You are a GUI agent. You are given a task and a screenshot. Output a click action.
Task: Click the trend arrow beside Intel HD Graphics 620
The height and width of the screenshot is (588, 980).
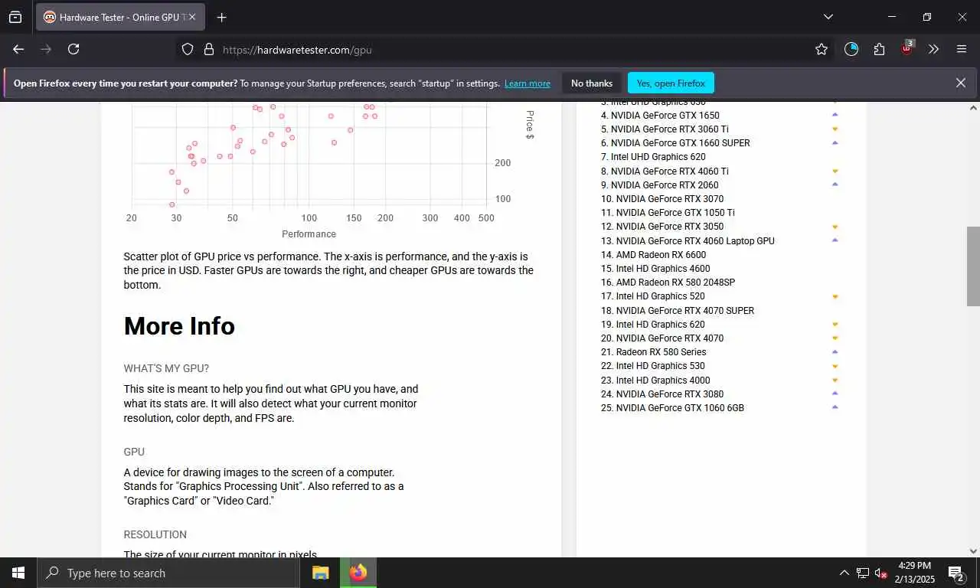(x=835, y=324)
